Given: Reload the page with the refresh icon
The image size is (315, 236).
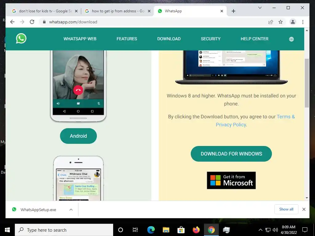Looking at the screenshot, I should click(x=32, y=22).
